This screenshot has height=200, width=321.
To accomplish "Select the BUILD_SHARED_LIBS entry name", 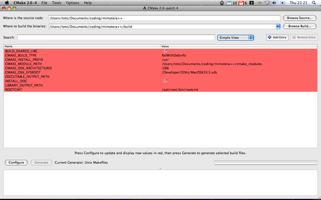I will (x=21, y=51).
